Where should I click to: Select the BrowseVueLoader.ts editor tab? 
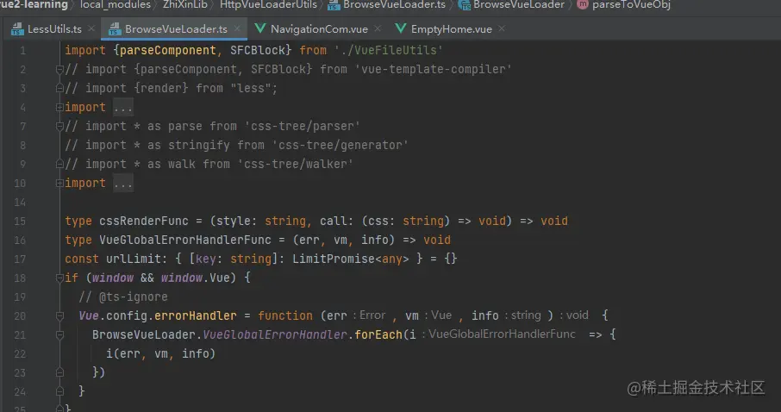(176, 29)
